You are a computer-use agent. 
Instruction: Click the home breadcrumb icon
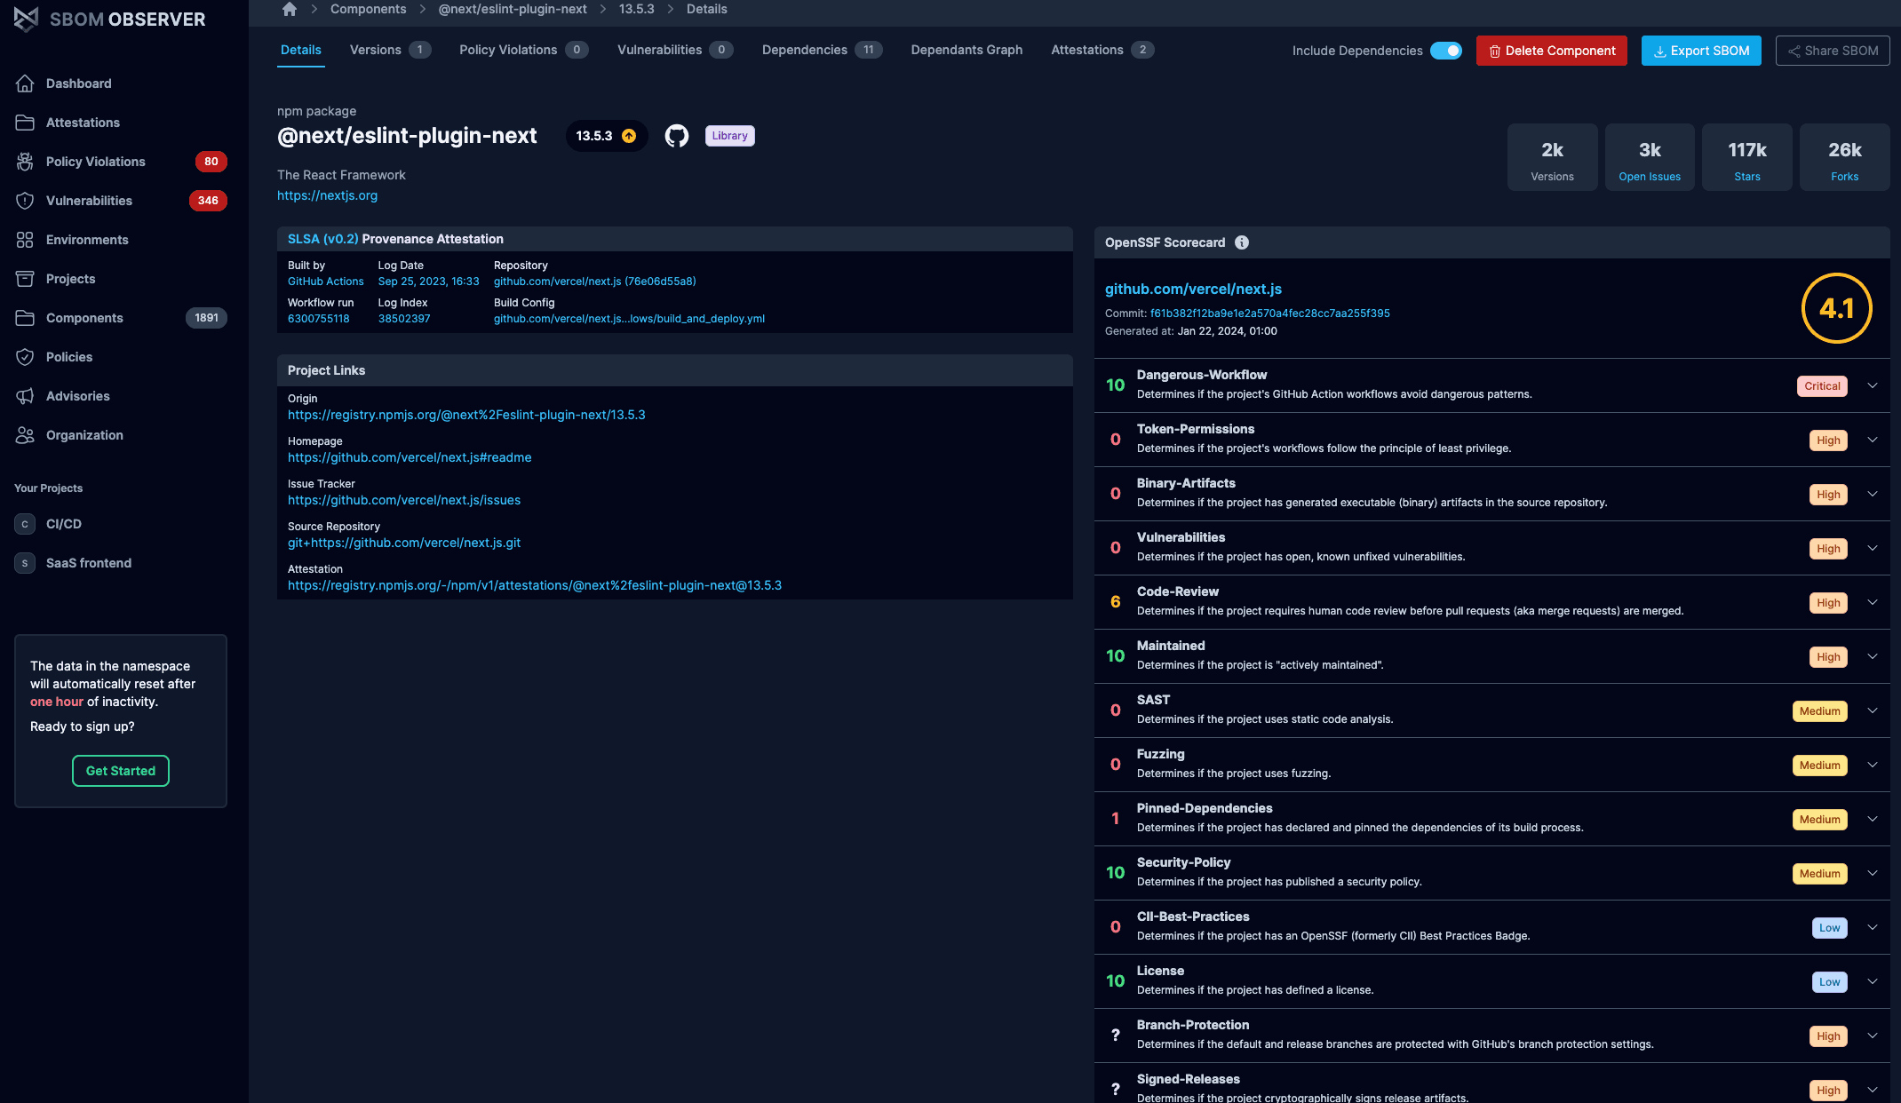[290, 9]
